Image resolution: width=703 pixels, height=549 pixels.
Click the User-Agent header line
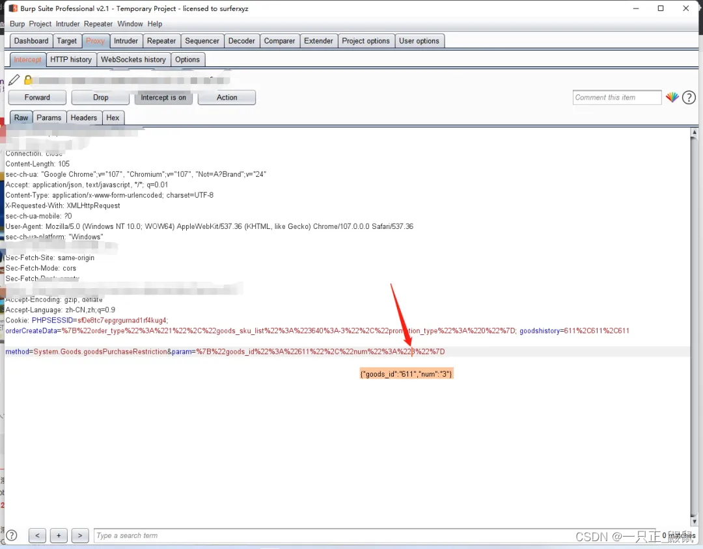click(x=210, y=226)
